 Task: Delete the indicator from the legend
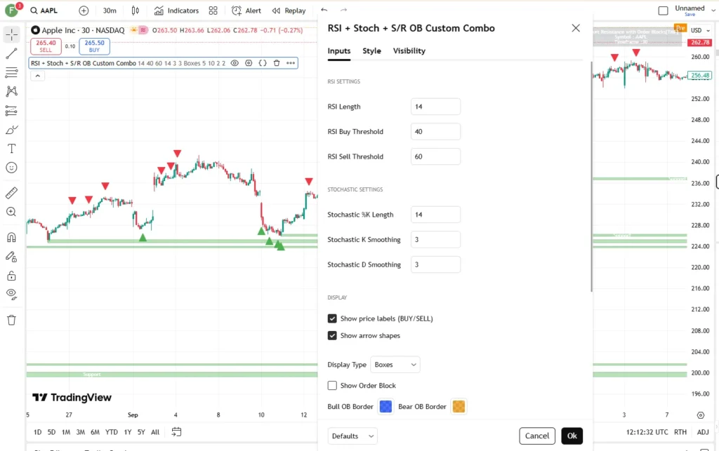277,63
